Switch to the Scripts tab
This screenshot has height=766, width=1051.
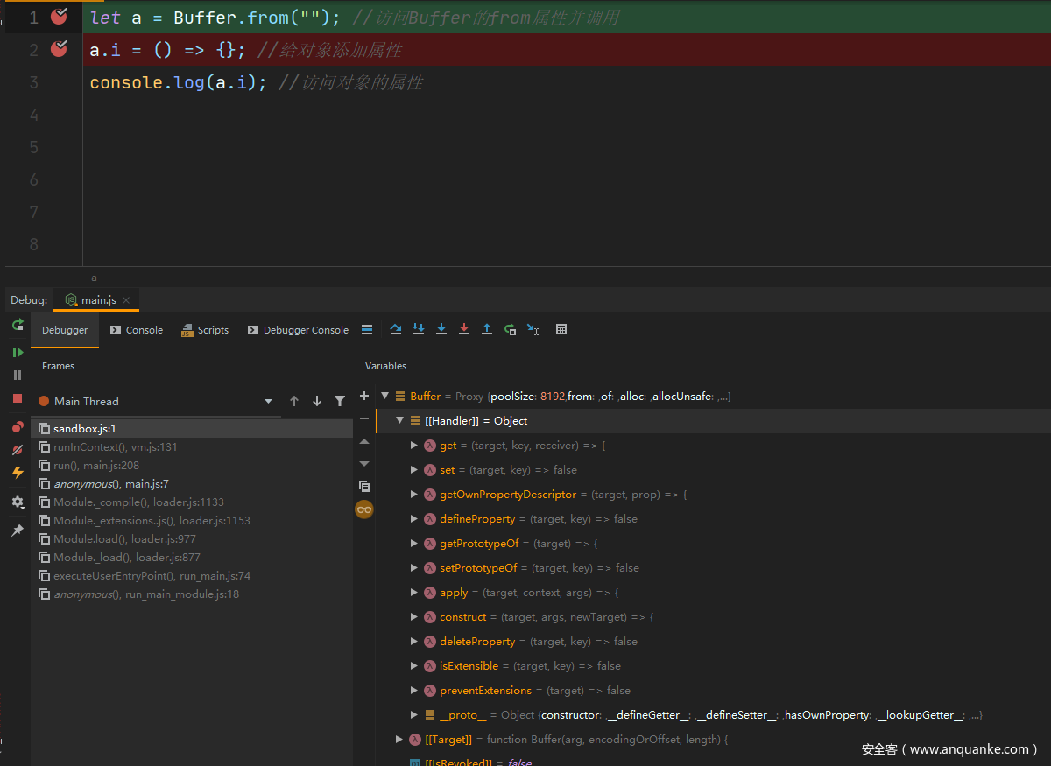pyautogui.click(x=205, y=330)
